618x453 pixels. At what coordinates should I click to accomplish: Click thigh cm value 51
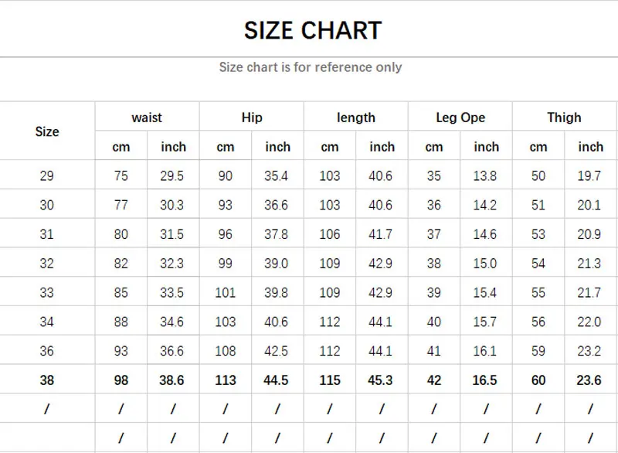click(538, 206)
